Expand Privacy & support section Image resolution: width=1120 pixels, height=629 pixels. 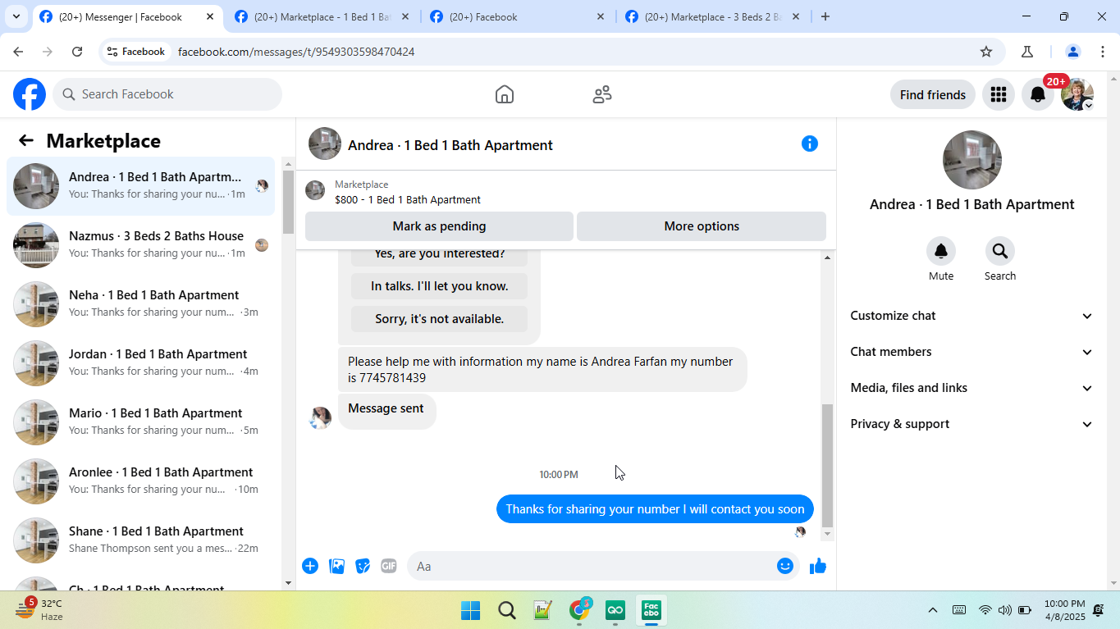(972, 424)
